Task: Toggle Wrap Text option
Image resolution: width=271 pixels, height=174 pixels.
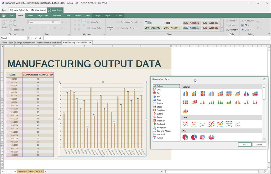Action: coord(94,22)
